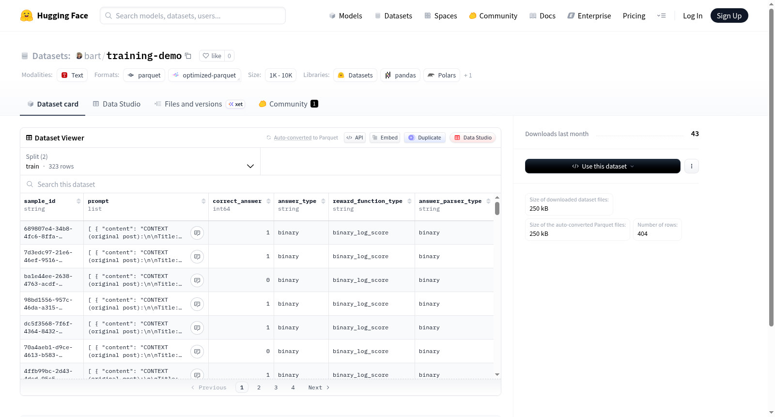Open chat view for row 7d3edc97-21e6
Screen dimensions: 775x417
[x=197, y=257]
